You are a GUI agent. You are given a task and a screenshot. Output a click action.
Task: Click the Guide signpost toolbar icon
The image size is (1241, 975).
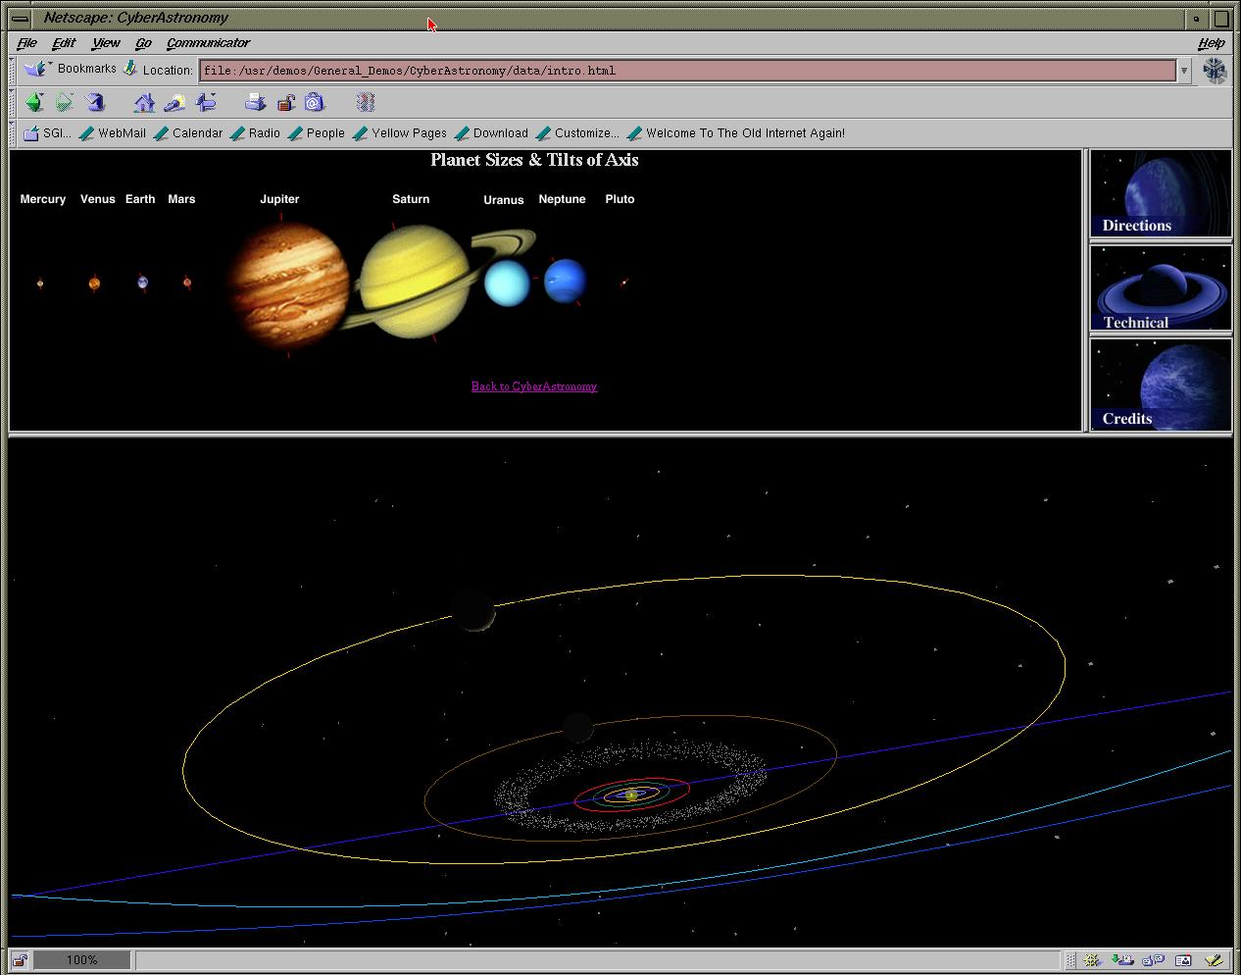click(206, 102)
